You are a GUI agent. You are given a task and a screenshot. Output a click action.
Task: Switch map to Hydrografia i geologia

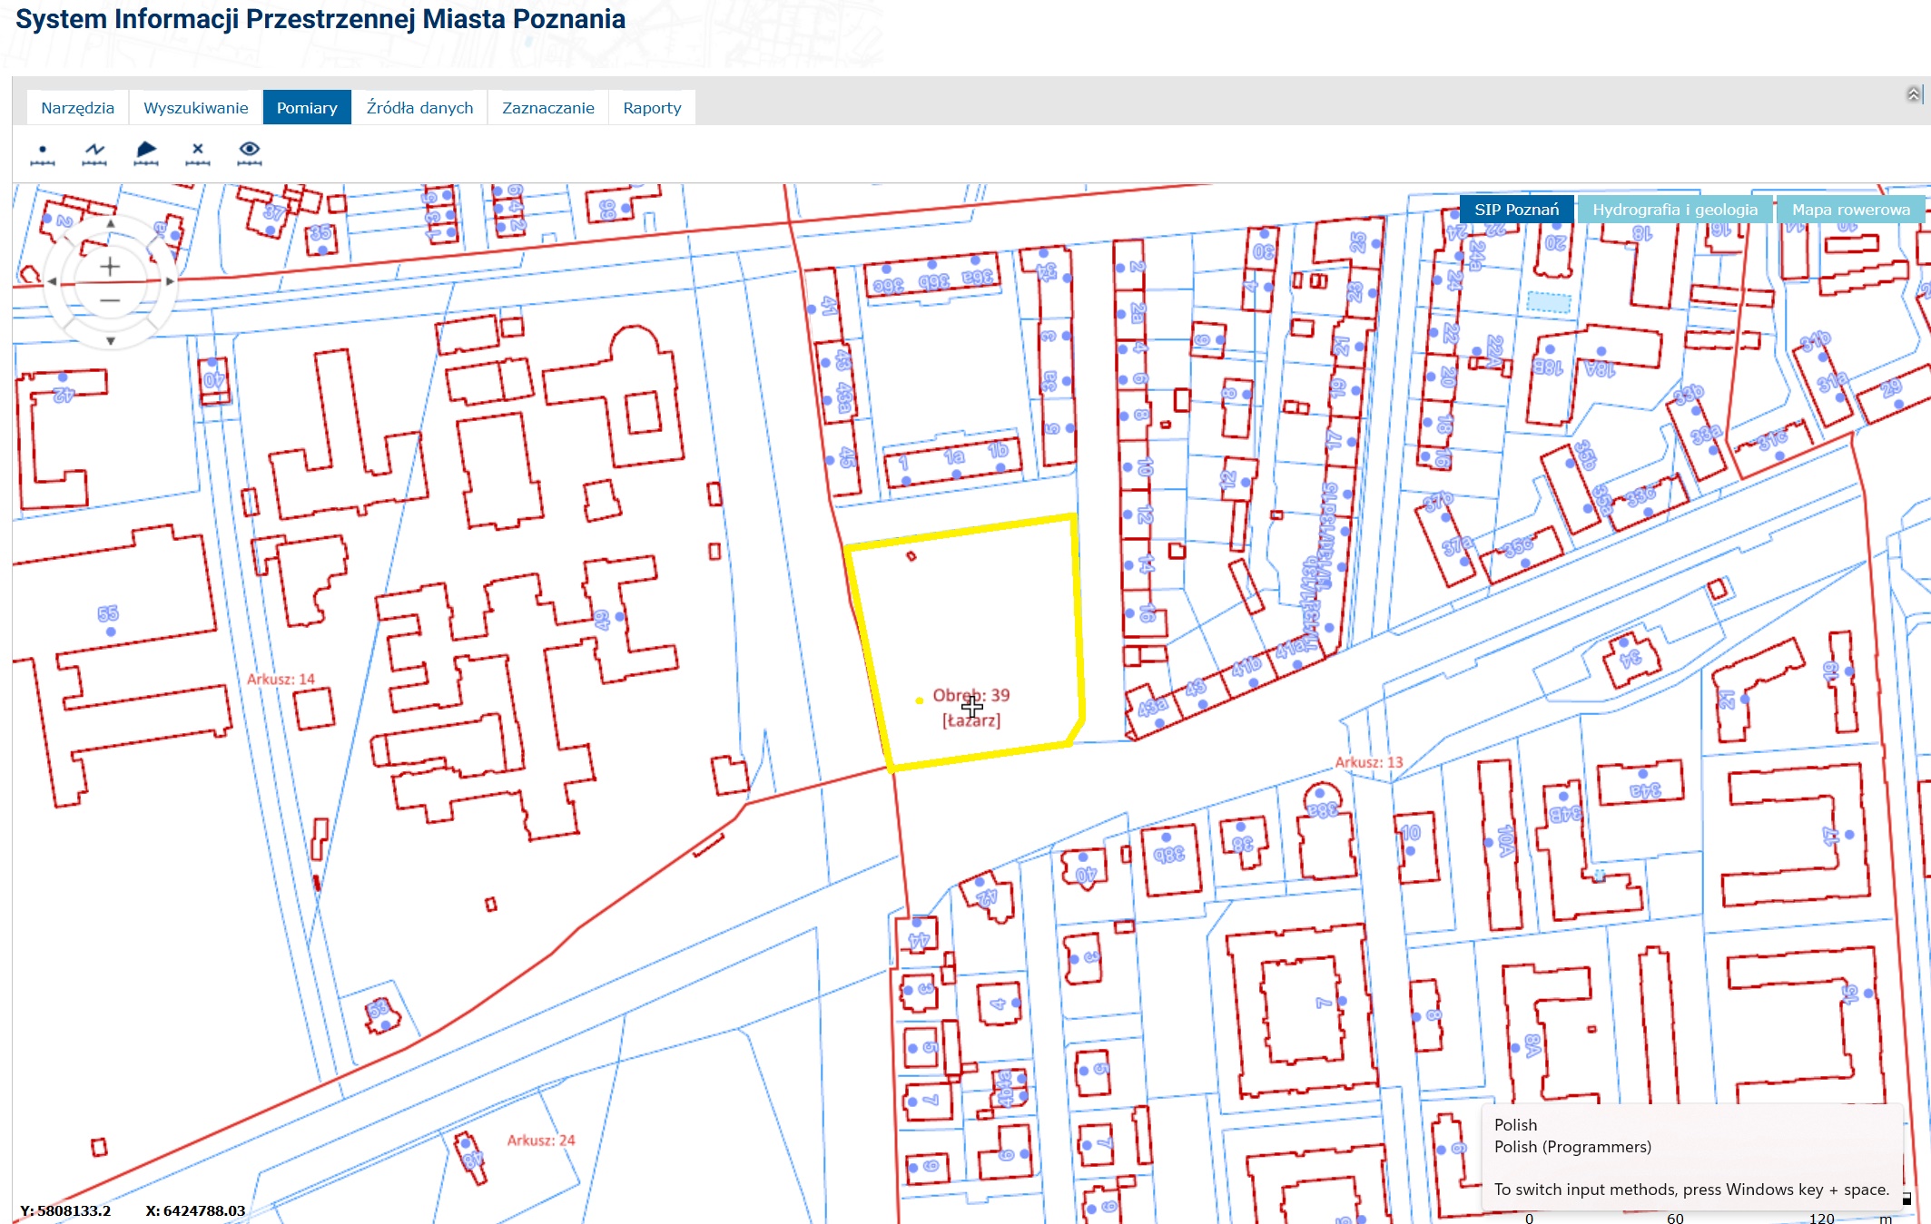1674,210
